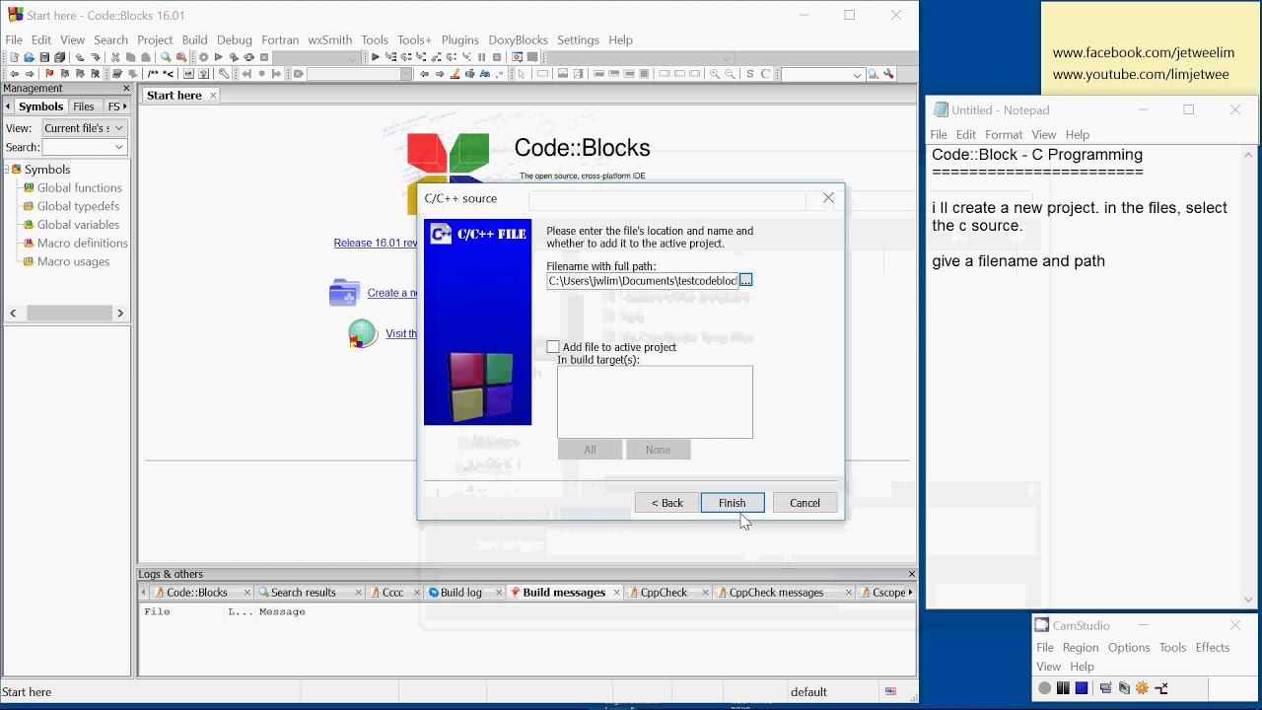Click the Macro definitions tree item
The image size is (1262, 710).
82,244
